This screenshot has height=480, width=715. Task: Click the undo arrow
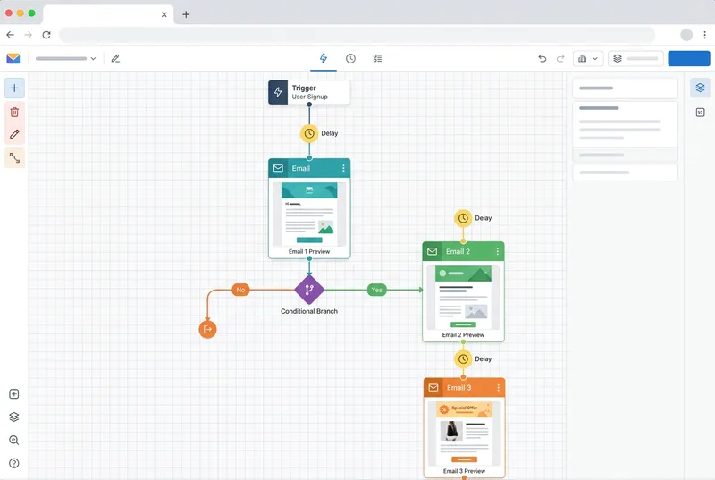542,58
